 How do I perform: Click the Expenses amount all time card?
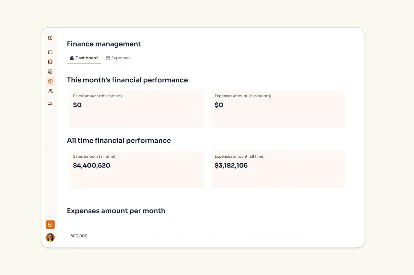[278, 169]
